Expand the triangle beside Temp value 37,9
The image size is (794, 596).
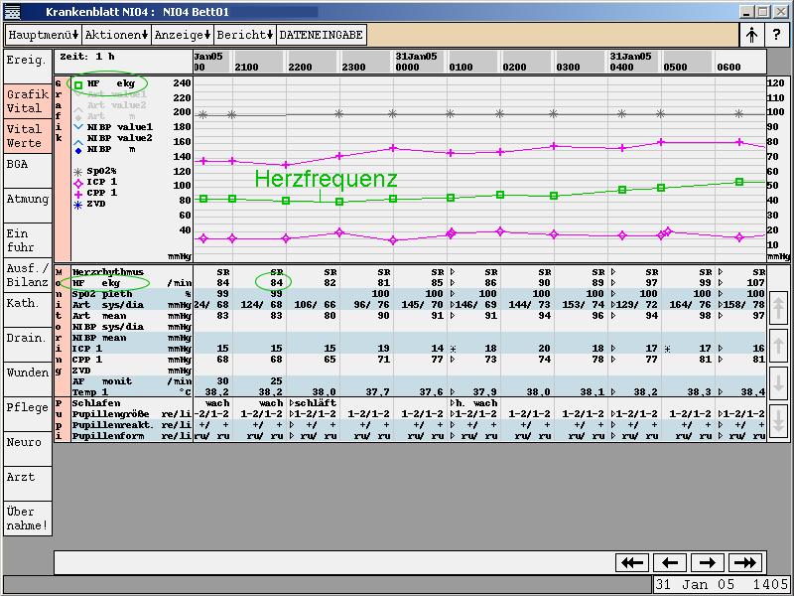tap(454, 392)
